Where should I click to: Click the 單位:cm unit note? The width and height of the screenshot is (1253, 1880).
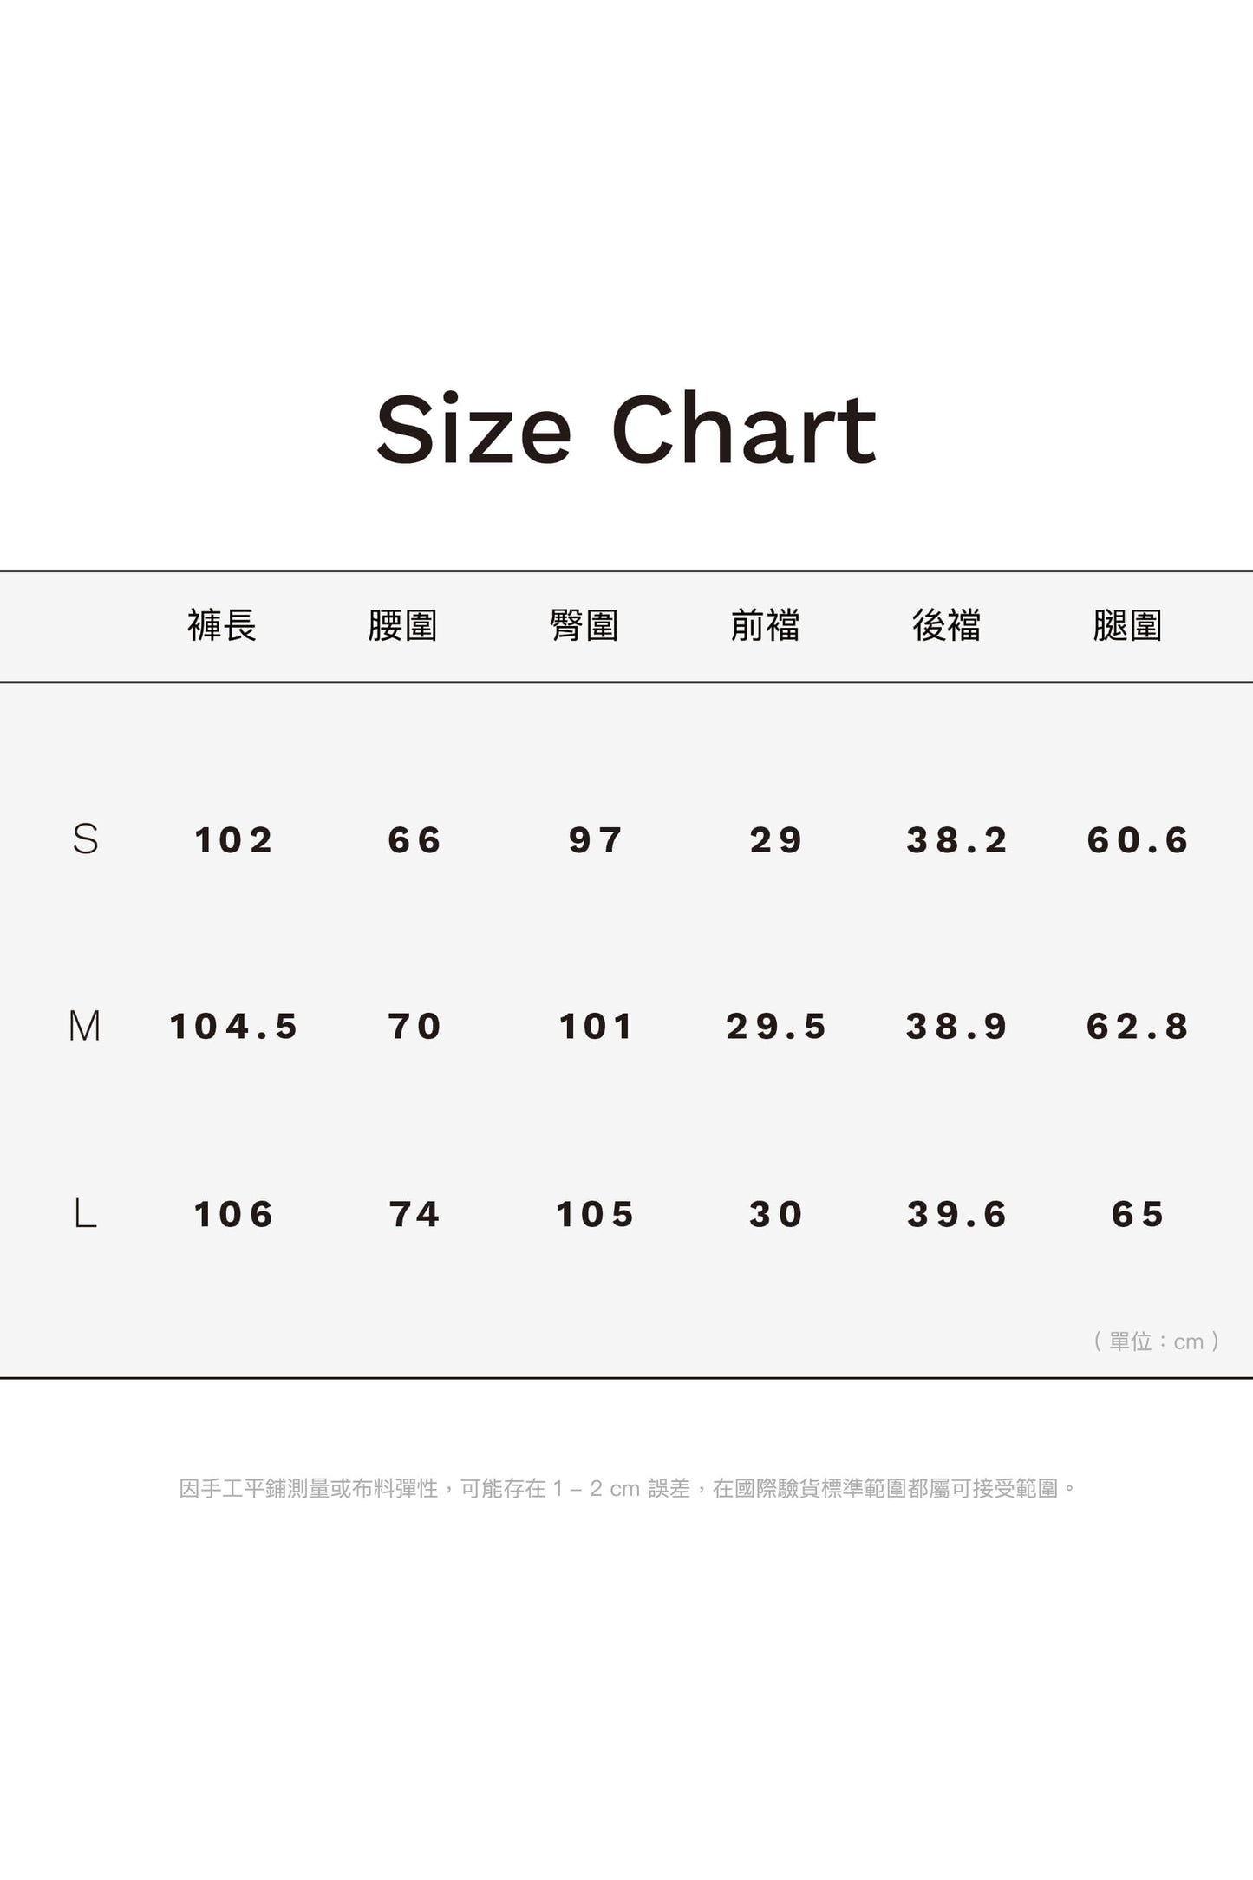point(1157,1341)
